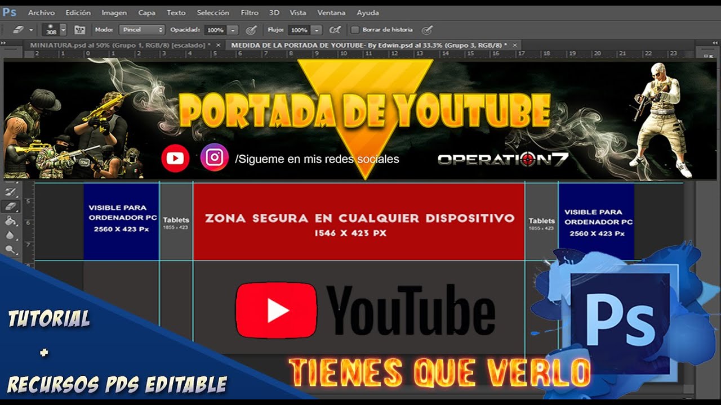Open the Ventana menu
Image resolution: width=721 pixels, height=405 pixels.
click(x=332, y=12)
